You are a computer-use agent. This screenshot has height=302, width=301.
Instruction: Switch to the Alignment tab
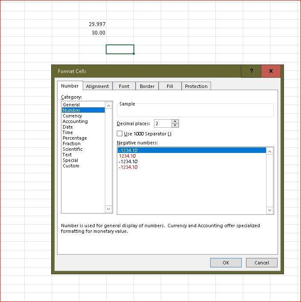click(x=97, y=86)
